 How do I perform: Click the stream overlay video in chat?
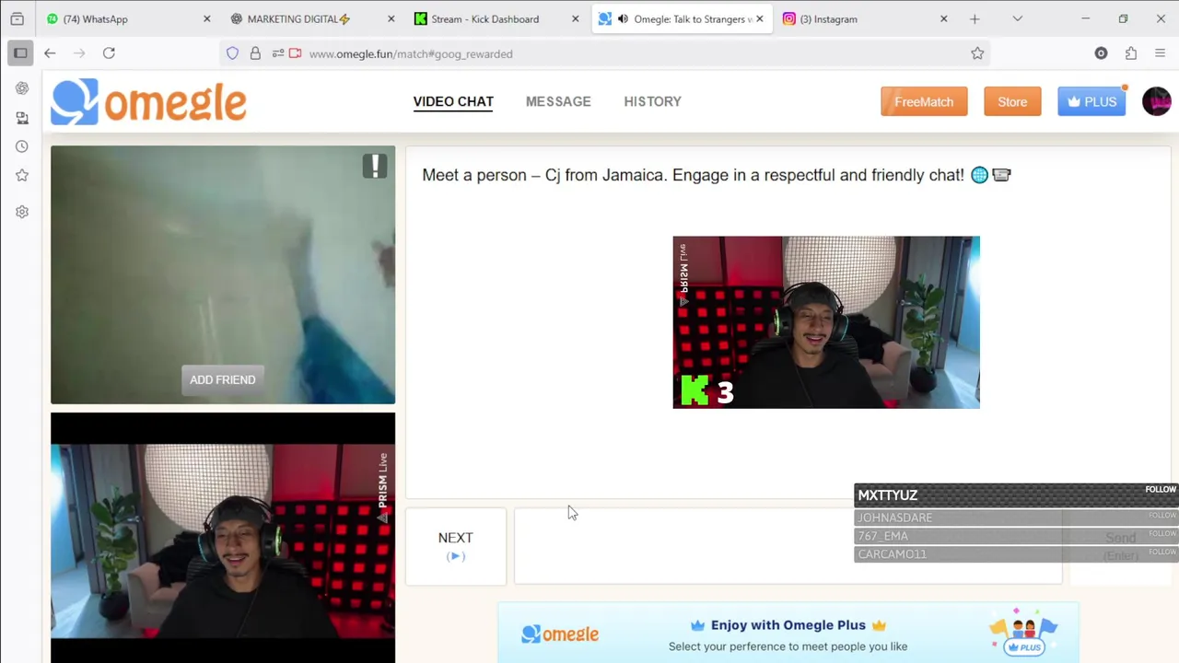pos(826,322)
